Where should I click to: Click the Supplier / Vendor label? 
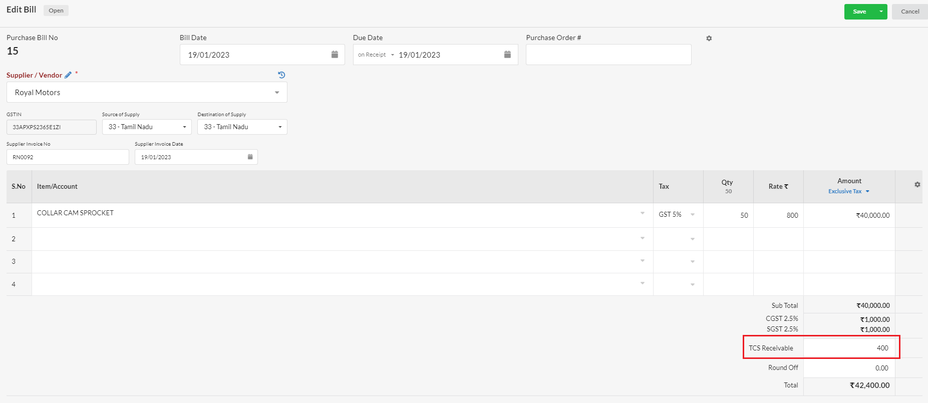(34, 75)
